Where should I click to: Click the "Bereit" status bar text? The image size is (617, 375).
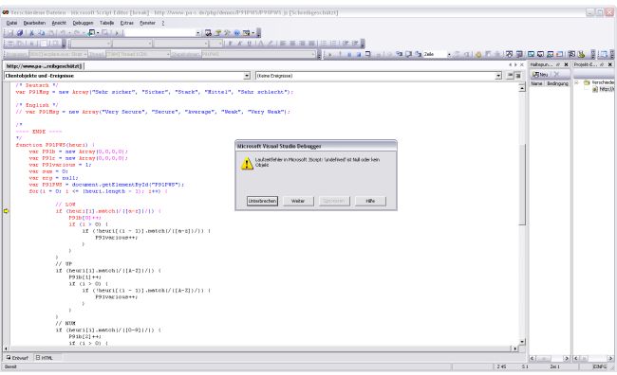[10, 366]
